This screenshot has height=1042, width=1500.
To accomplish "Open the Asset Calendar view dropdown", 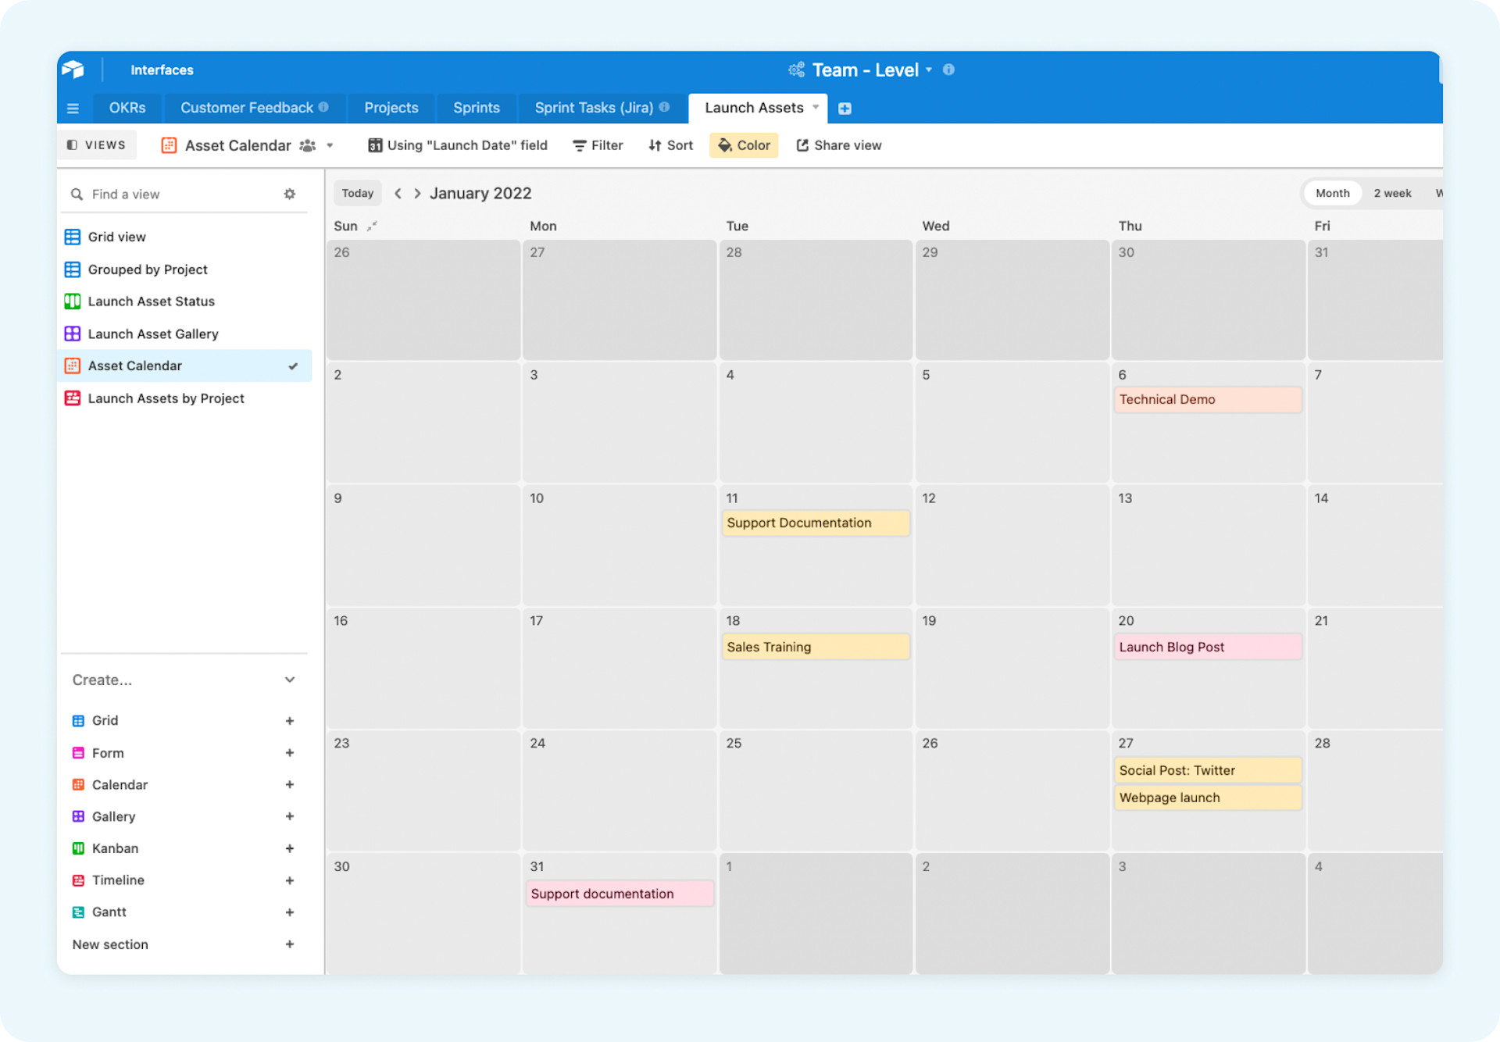I will (330, 145).
